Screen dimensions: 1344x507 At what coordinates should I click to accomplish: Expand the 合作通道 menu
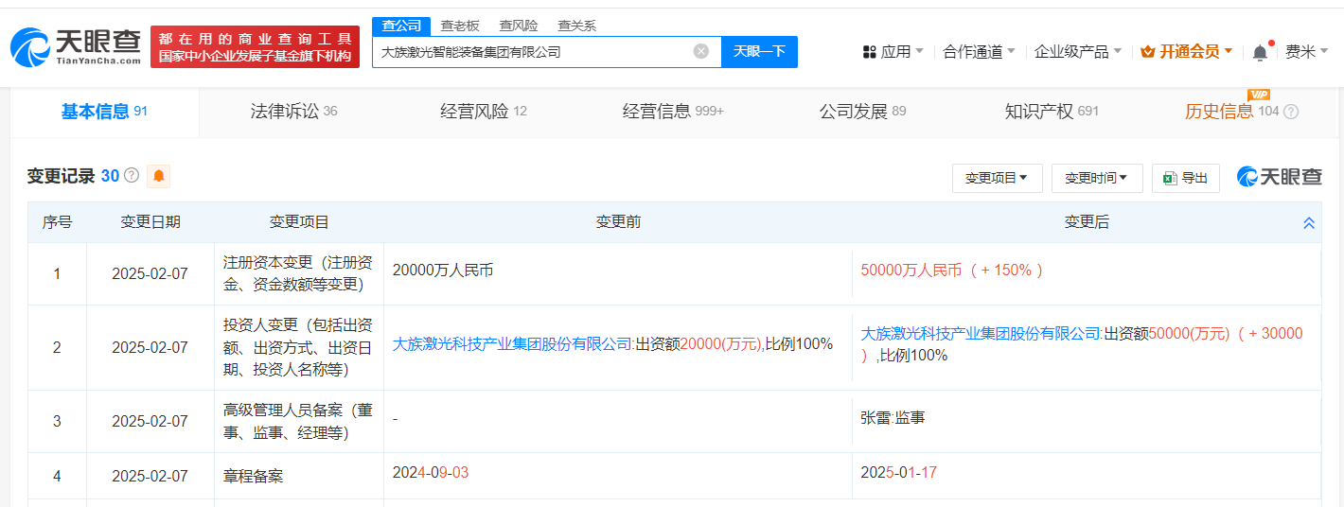(979, 52)
